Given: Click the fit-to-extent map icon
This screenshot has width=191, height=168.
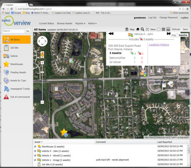Looking at the screenshot, I should tap(147, 29).
